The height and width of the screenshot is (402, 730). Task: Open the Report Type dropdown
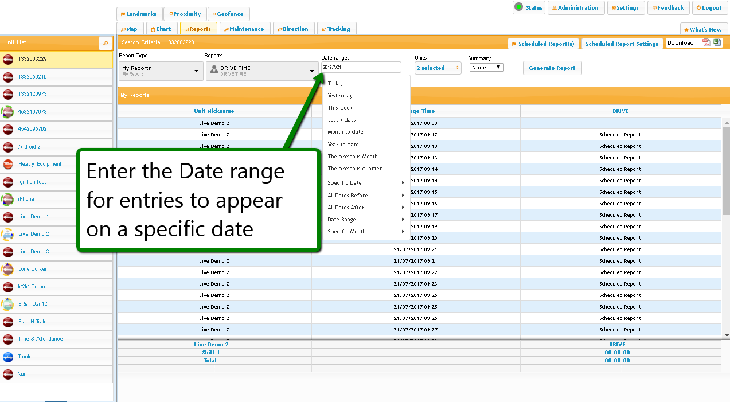[161, 71]
